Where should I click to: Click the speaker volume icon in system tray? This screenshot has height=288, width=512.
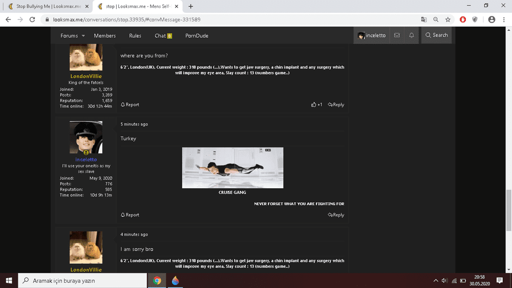tap(445, 280)
